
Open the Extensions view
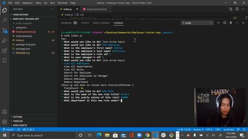pyautogui.click(x=4, y=51)
